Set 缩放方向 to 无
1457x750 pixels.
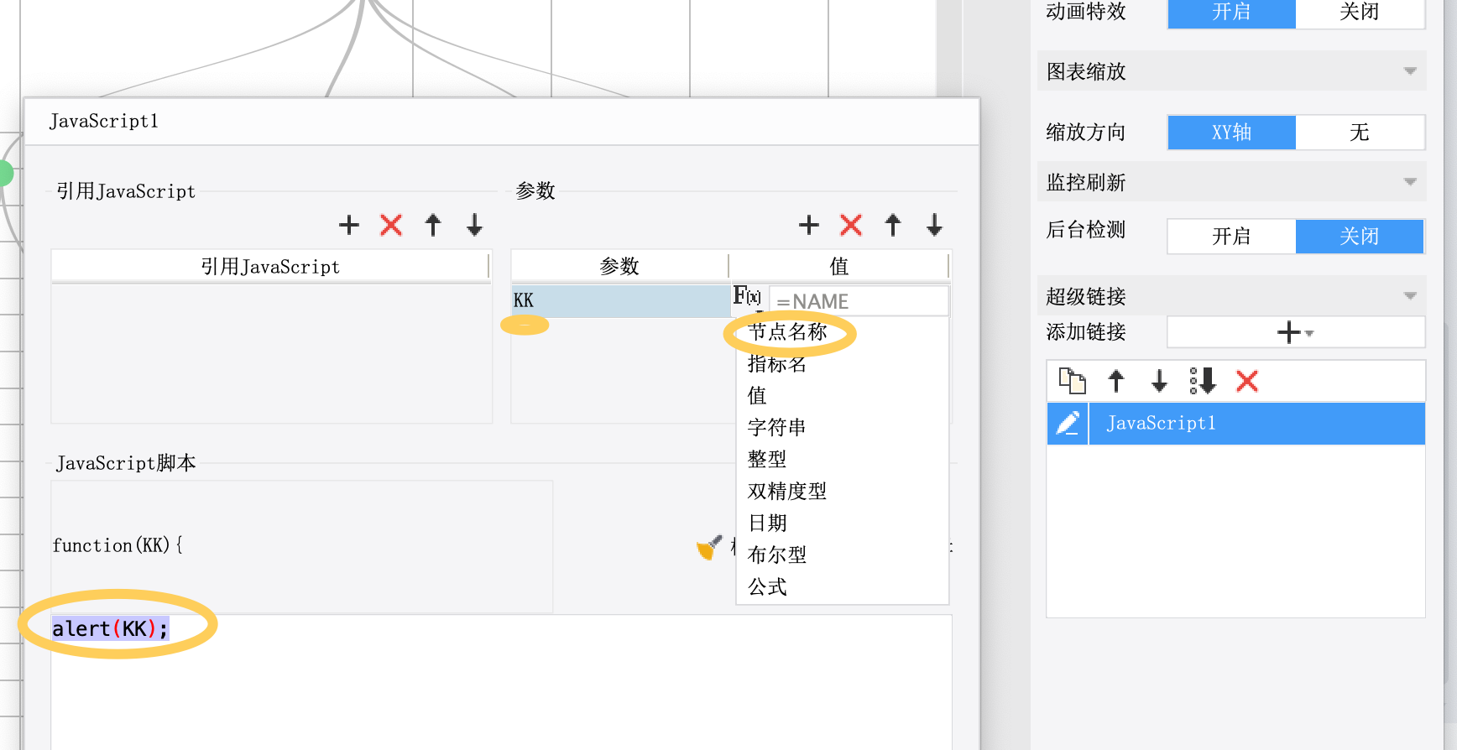[1360, 133]
